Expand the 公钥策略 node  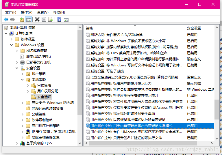22,114
